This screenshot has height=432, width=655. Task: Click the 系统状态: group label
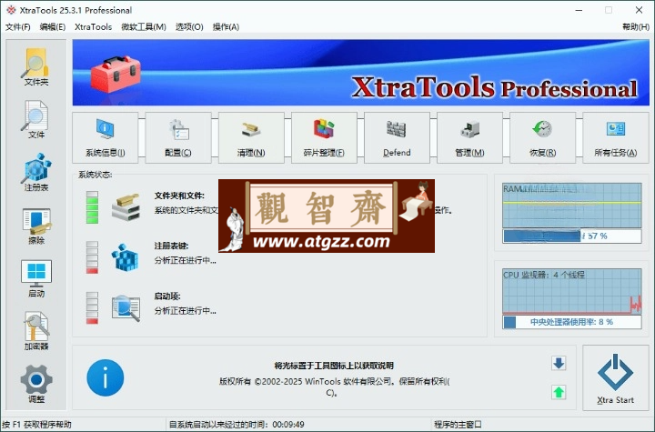coord(96,175)
